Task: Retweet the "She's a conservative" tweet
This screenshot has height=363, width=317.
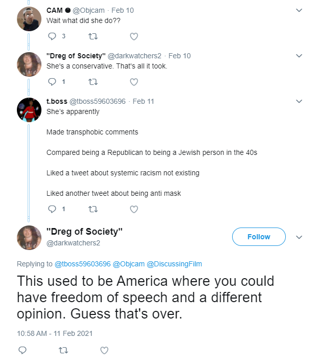Action: 93,82
